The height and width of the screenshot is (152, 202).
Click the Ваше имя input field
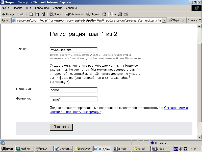73,90
